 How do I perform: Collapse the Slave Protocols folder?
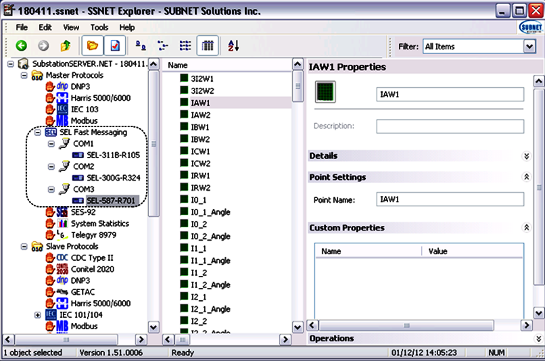pos(24,247)
